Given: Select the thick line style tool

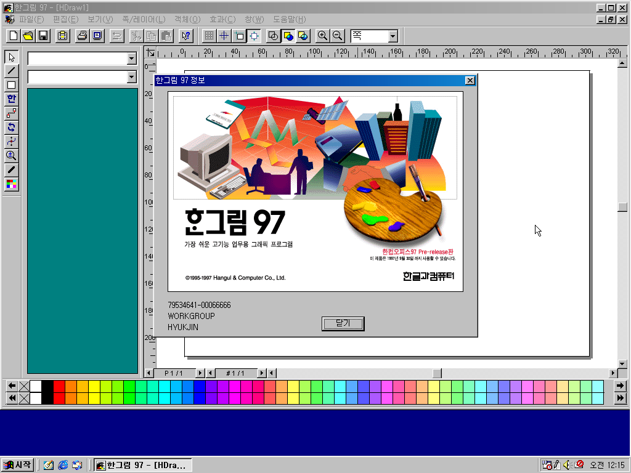Looking at the screenshot, I should coord(11,170).
